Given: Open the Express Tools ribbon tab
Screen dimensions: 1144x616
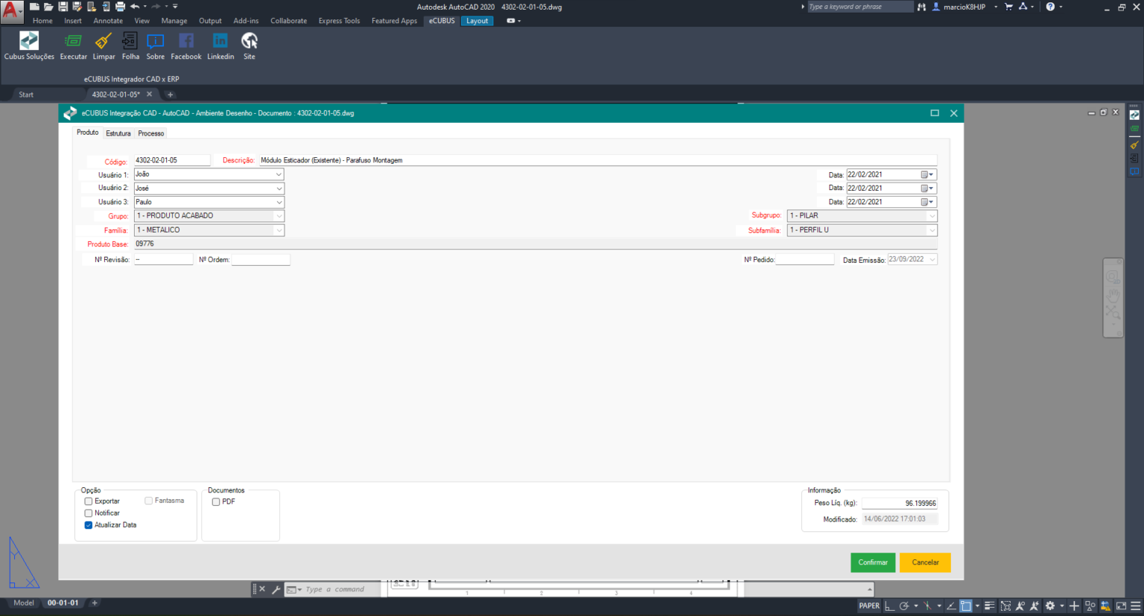Looking at the screenshot, I should 339,21.
